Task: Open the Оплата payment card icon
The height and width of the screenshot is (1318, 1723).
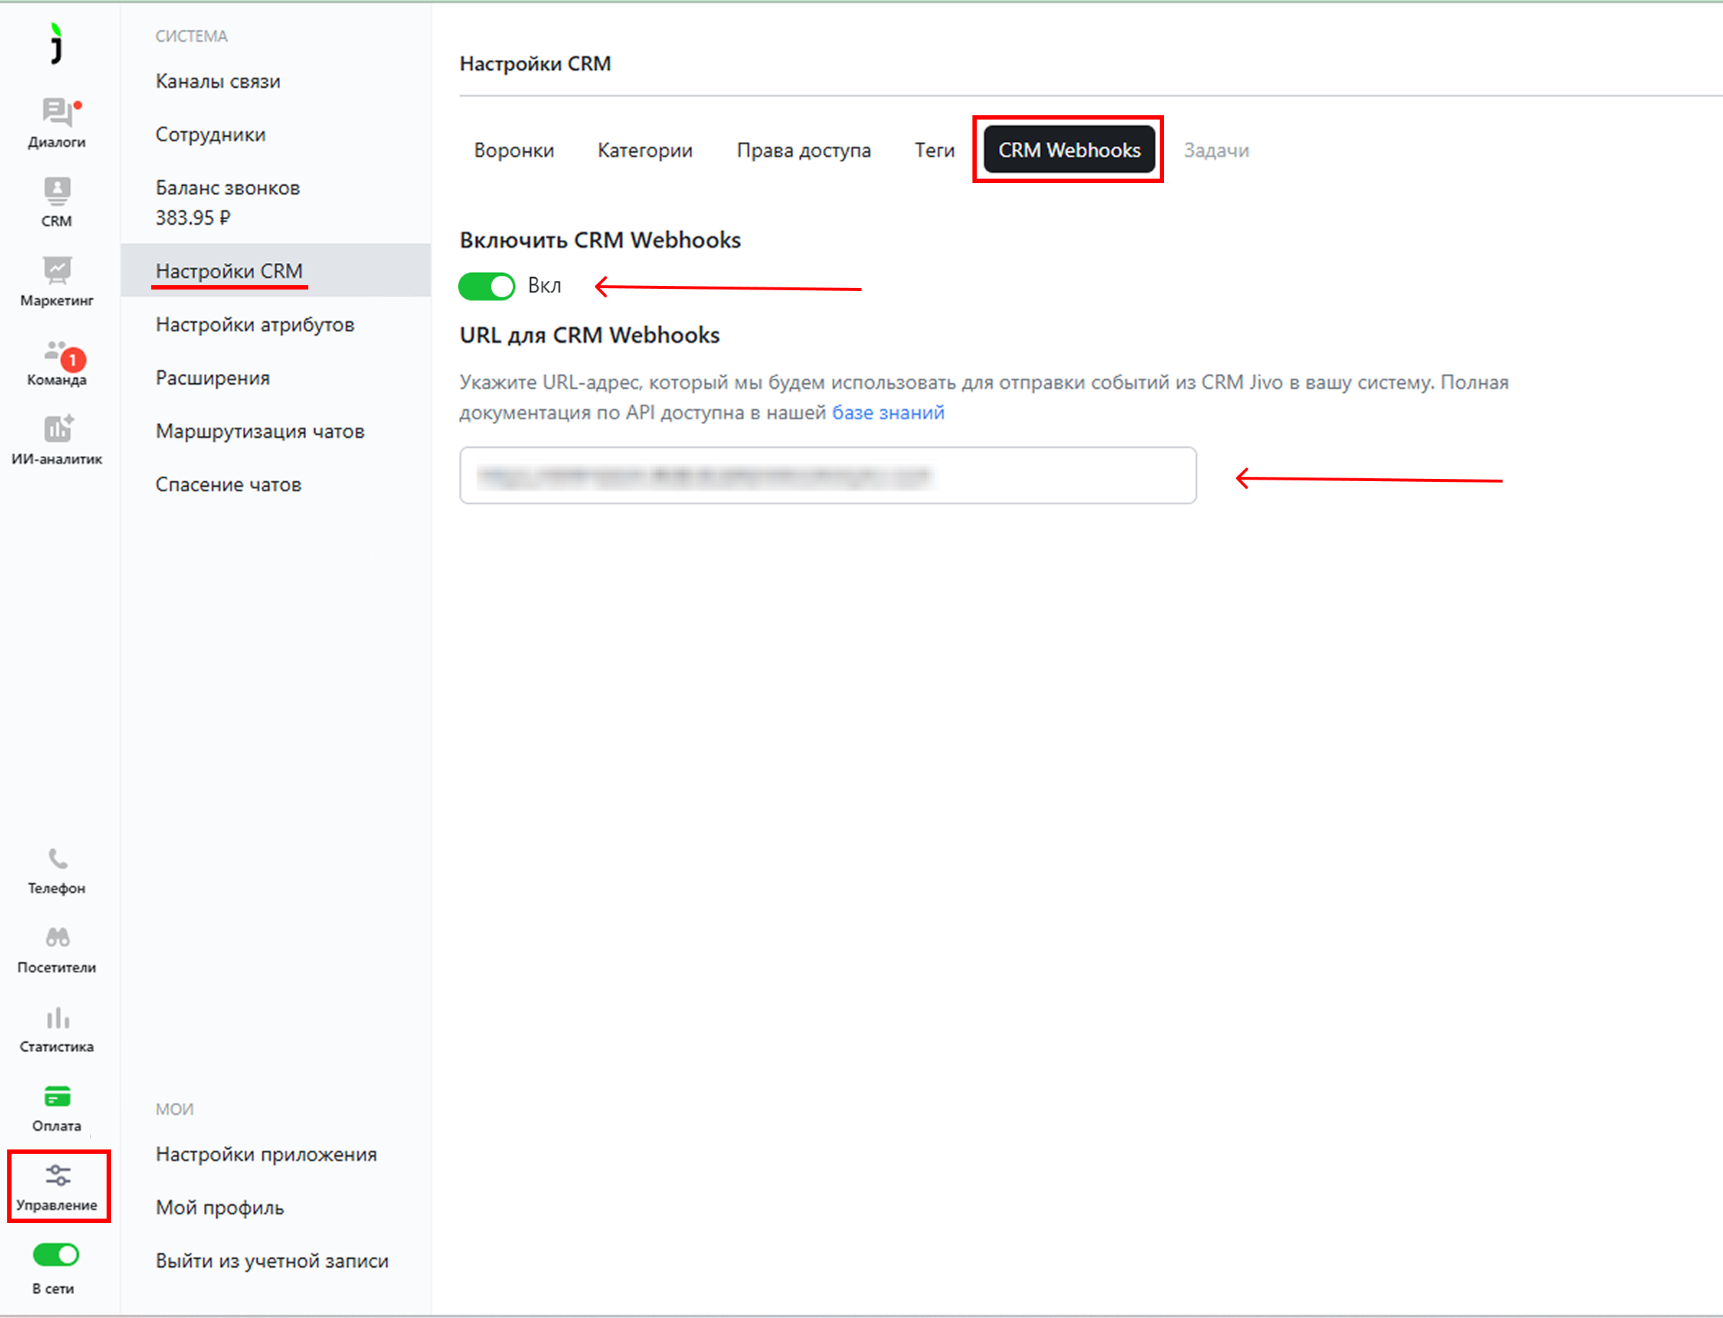Action: click(56, 1097)
